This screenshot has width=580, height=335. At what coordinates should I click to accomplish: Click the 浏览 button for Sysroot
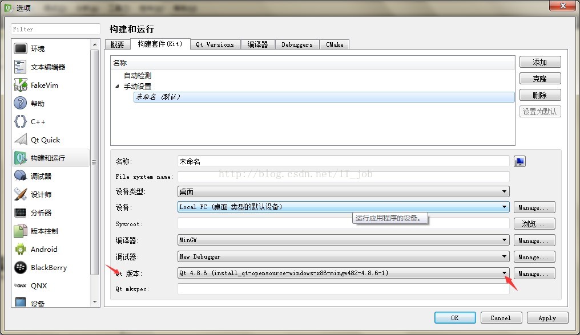pos(534,224)
